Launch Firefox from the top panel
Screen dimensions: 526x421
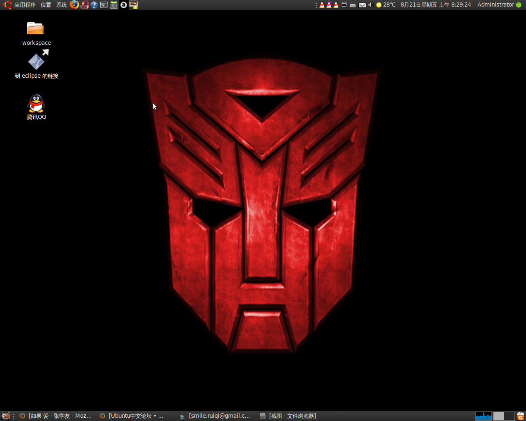(x=74, y=5)
